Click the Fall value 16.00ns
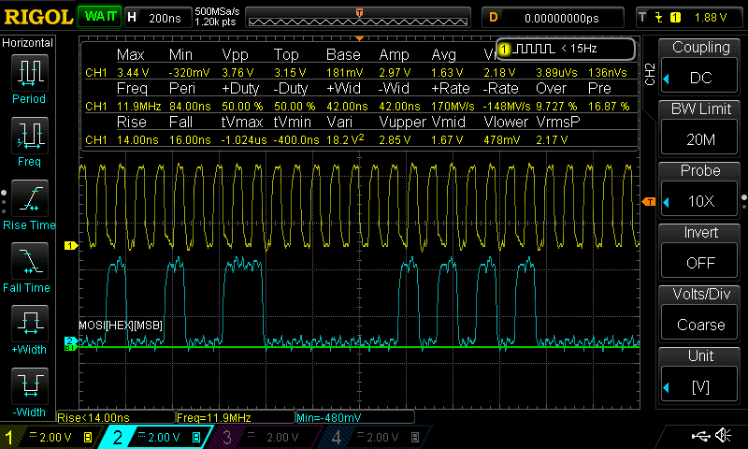The image size is (748, 449). tap(190, 139)
